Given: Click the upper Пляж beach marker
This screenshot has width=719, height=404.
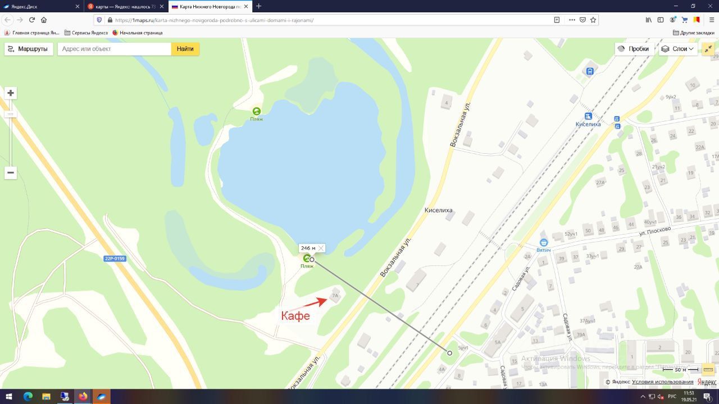Looking at the screenshot, I should point(256,111).
